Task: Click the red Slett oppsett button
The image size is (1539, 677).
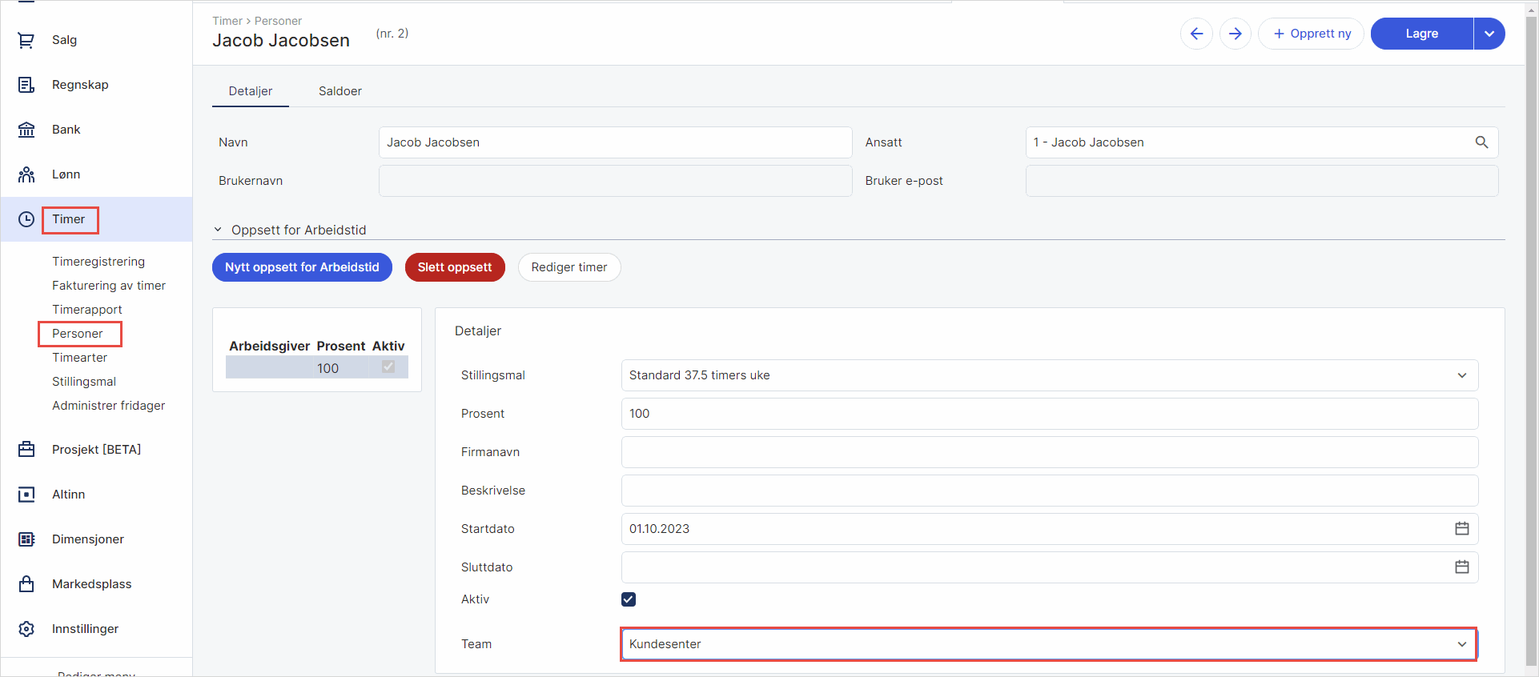Action: tap(455, 267)
